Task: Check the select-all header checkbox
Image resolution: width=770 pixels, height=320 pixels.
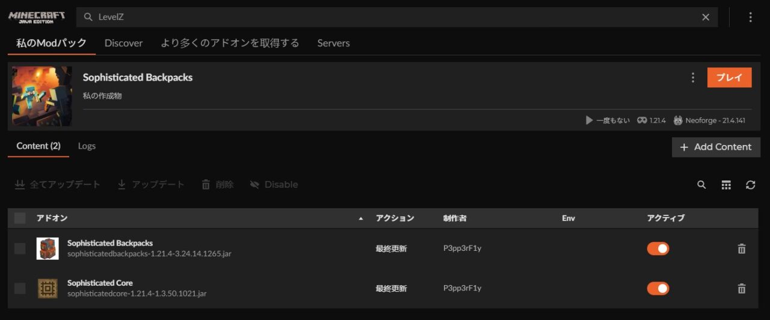Action: click(20, 218)
